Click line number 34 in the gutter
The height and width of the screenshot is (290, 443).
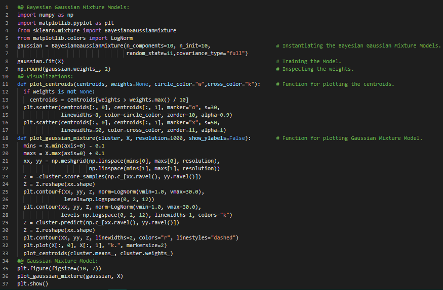[x=6, y=261]
